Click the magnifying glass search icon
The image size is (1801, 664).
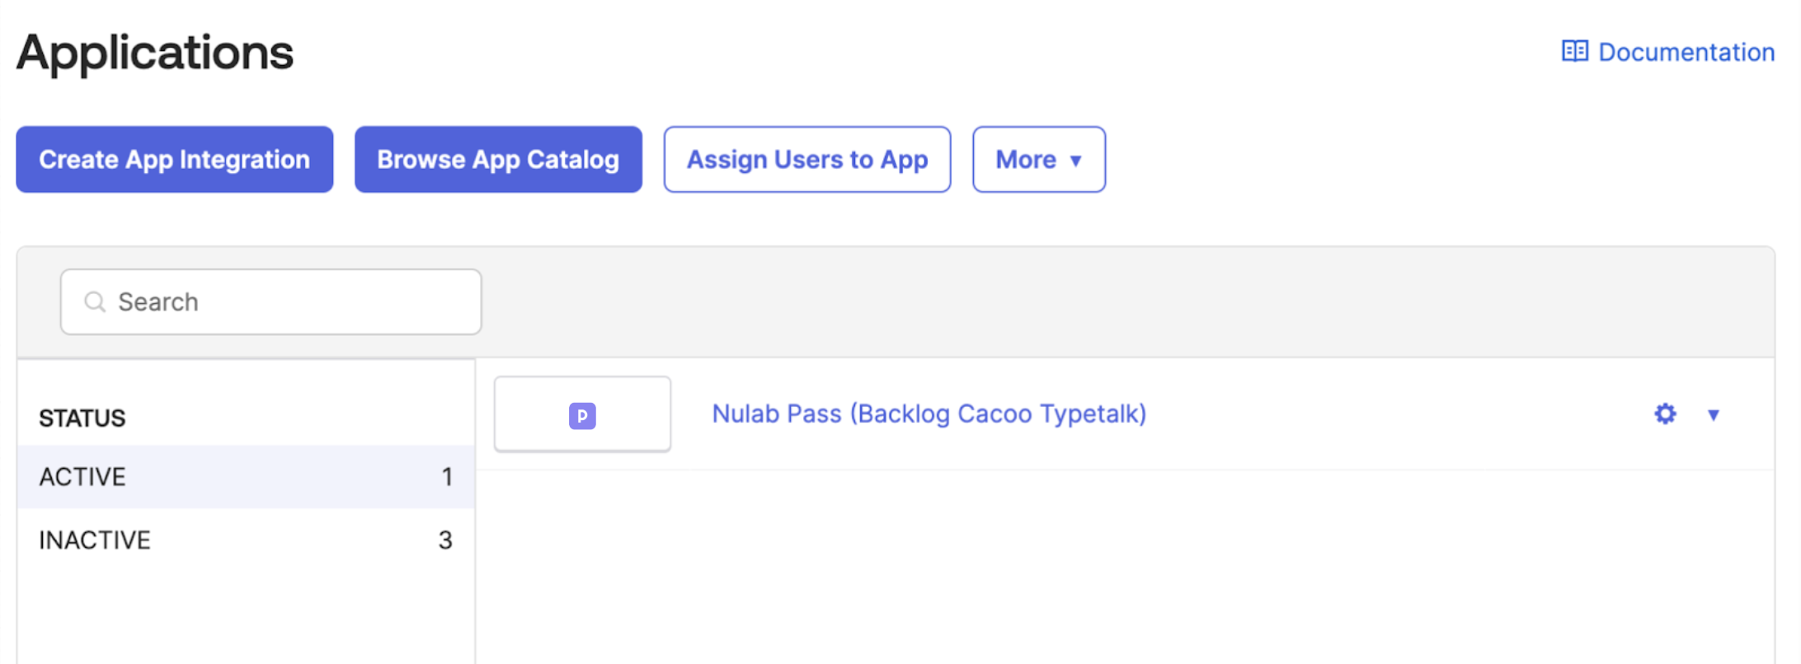(x=95, y=302)
